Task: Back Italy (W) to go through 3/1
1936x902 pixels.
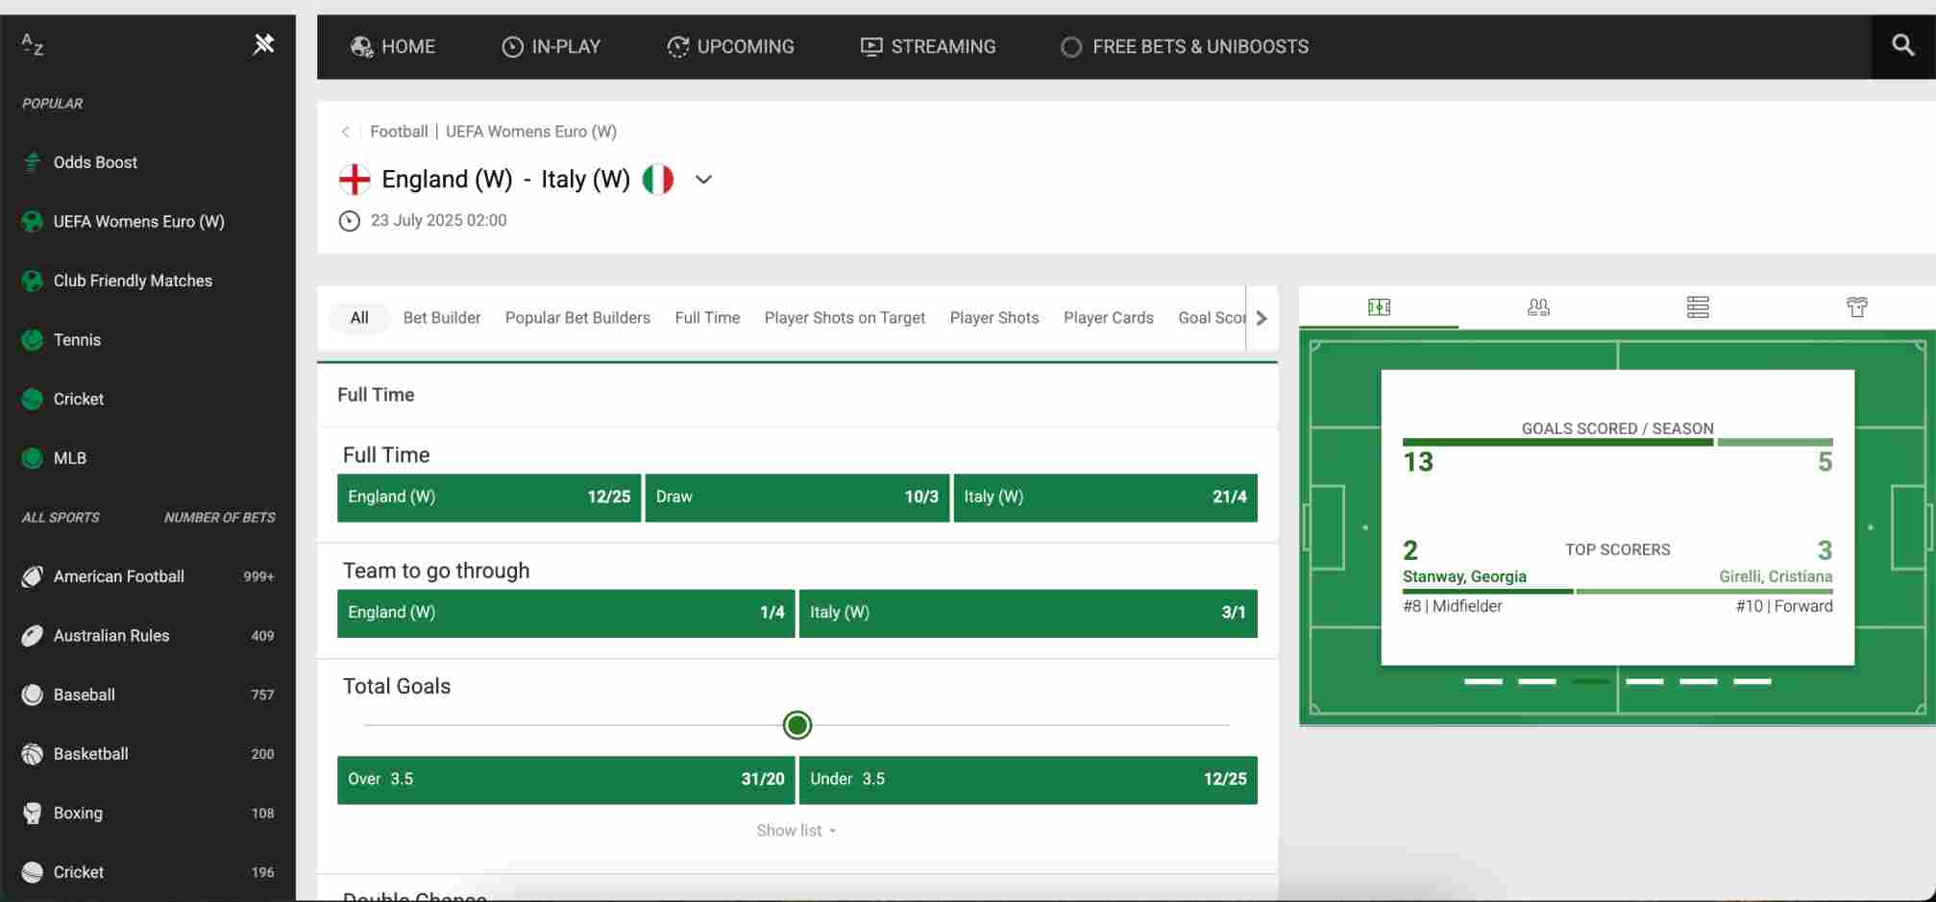Action: click(1028, 613)
